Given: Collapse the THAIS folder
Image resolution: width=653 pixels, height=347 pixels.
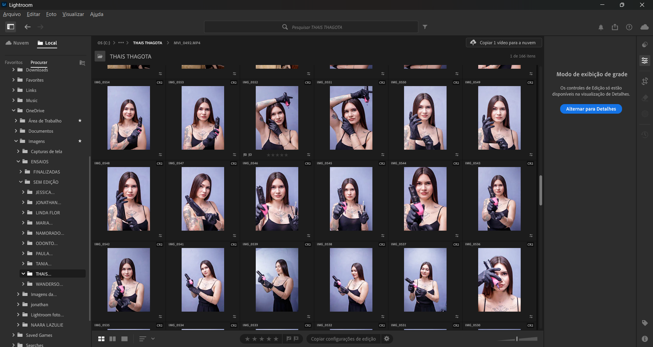Looking at the screenshot, I should click(x=23, y=274).
